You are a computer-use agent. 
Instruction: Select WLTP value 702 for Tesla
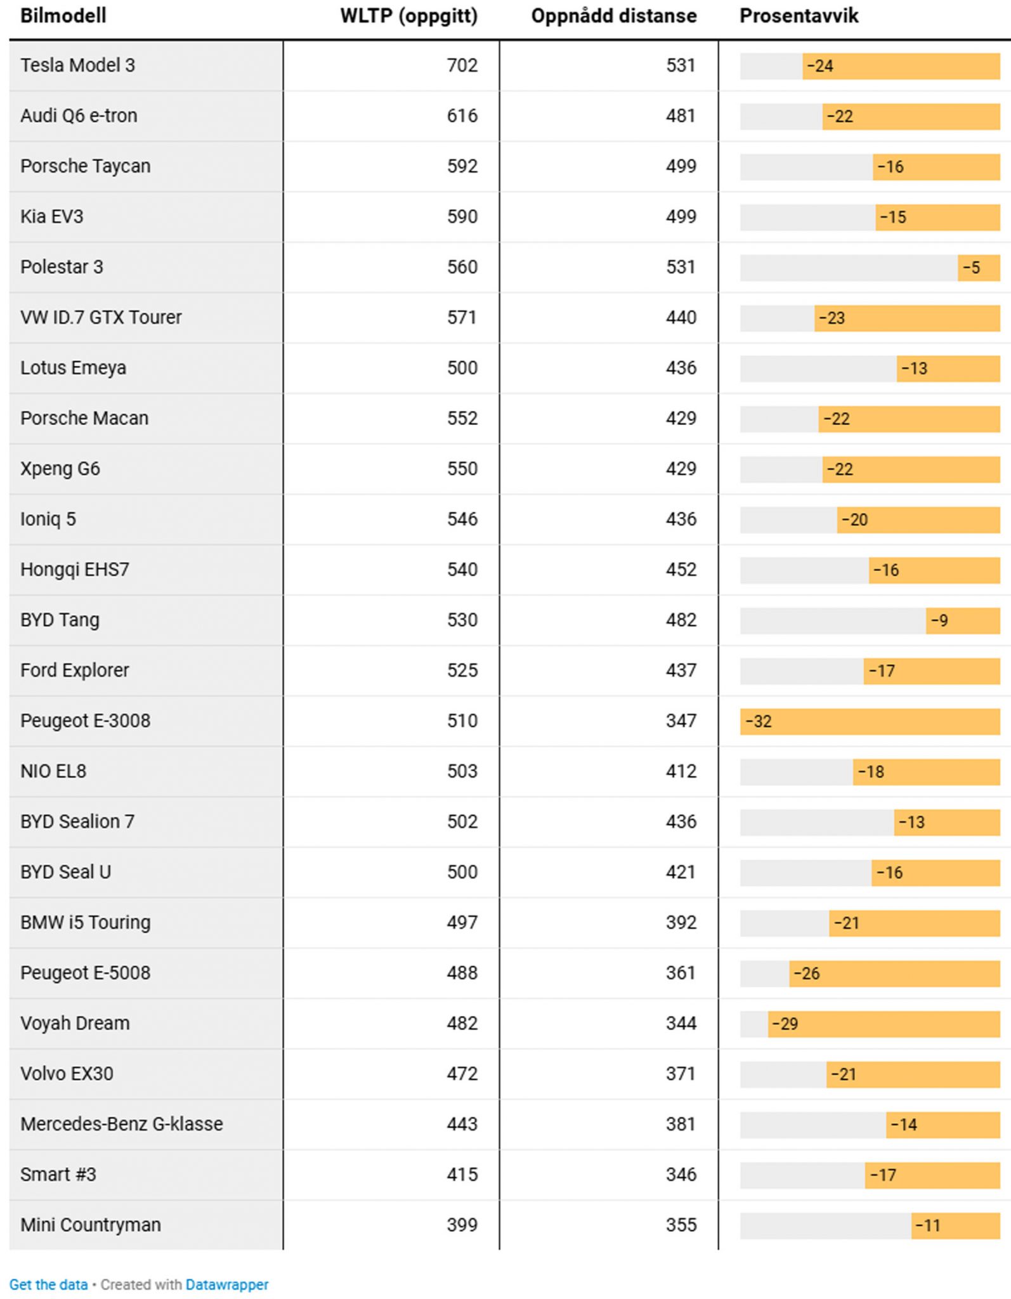coord(462,65)
